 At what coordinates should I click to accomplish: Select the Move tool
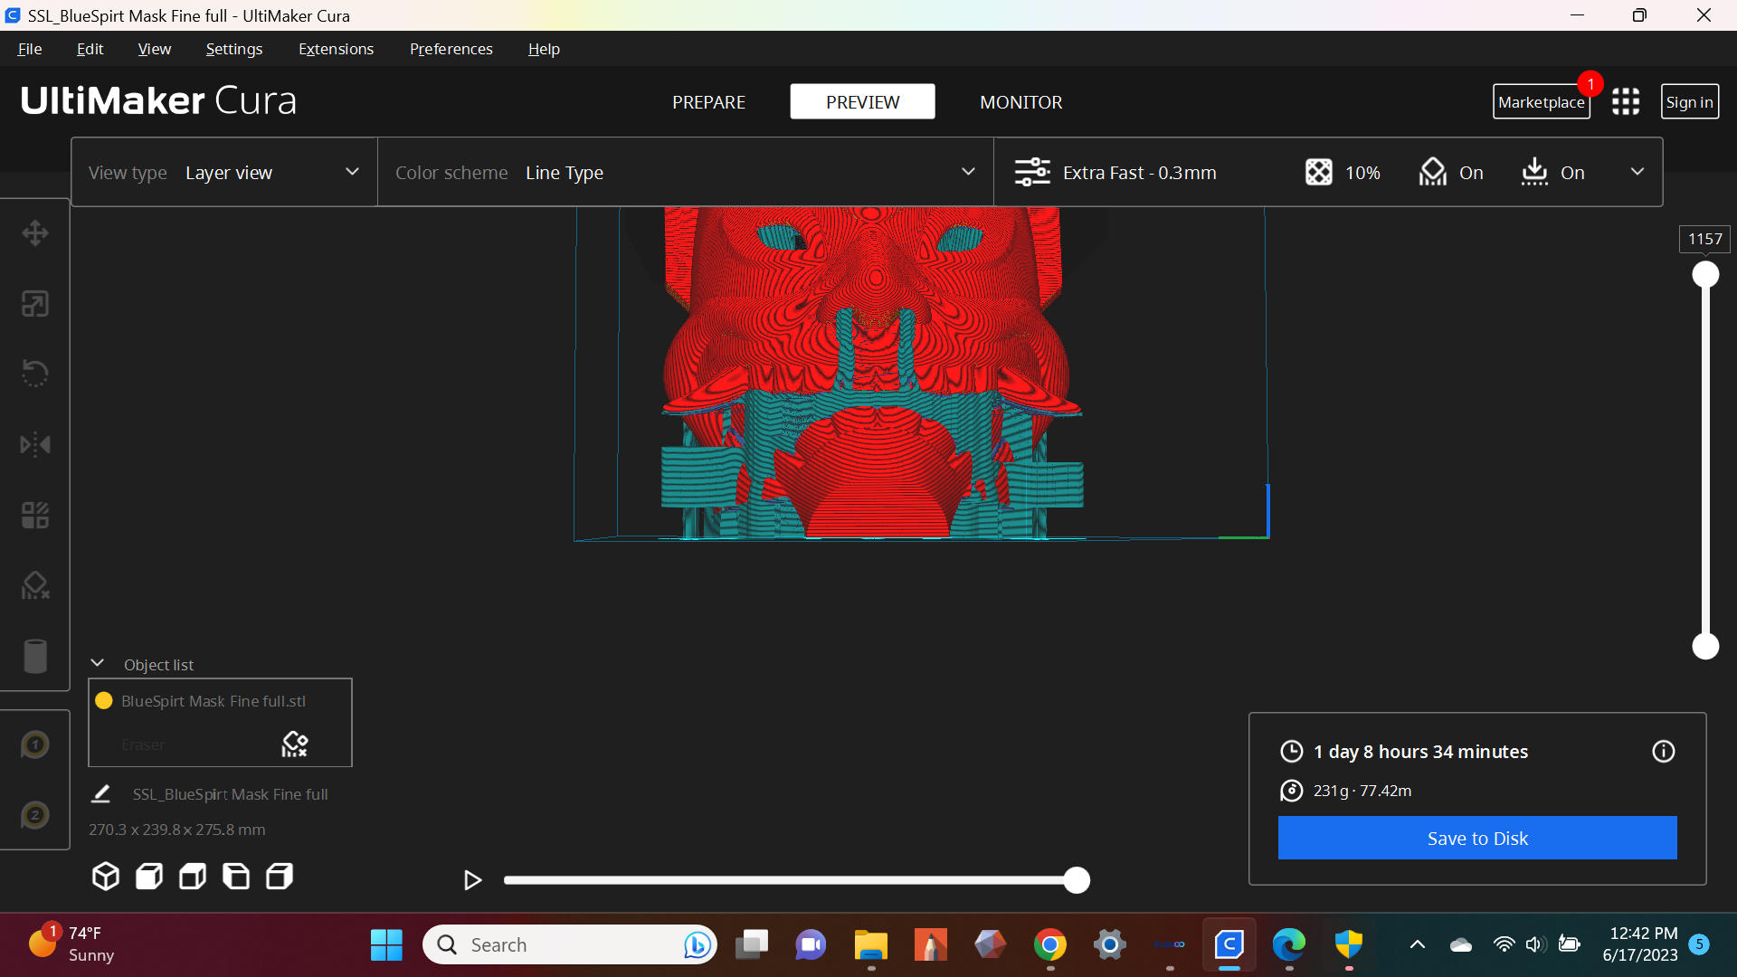34,232
